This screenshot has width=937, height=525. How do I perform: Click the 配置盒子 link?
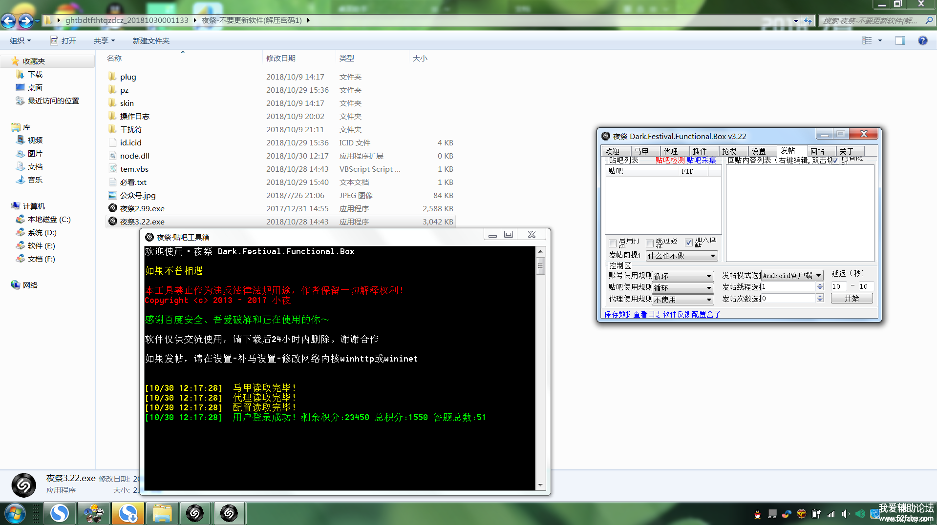pyautogui.click(x=706, y=314)
